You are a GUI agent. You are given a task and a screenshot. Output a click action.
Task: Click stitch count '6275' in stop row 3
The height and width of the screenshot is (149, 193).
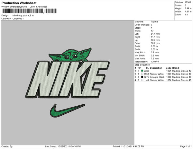click(x=146, y=77)
